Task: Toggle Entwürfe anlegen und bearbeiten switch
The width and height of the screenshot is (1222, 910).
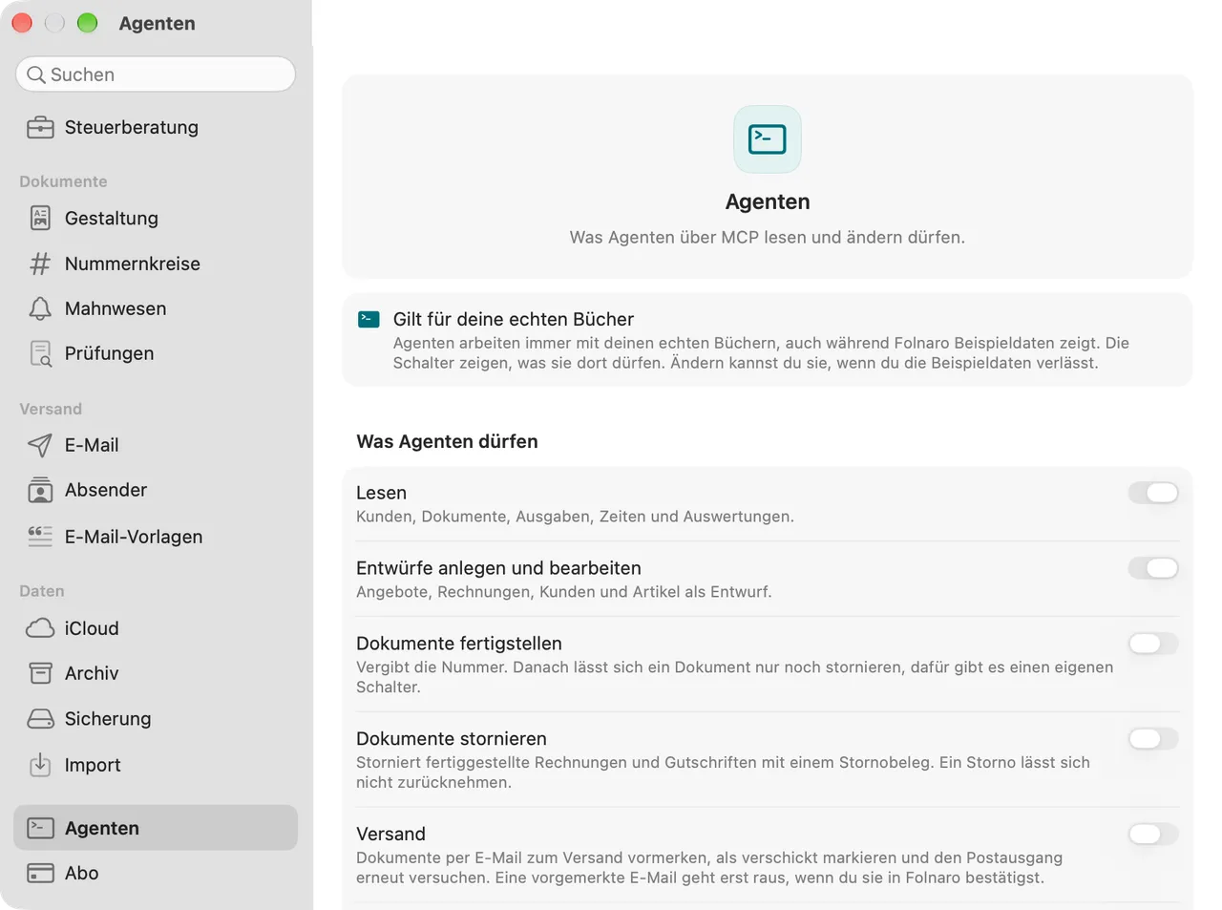Action: coord(1153,568)
